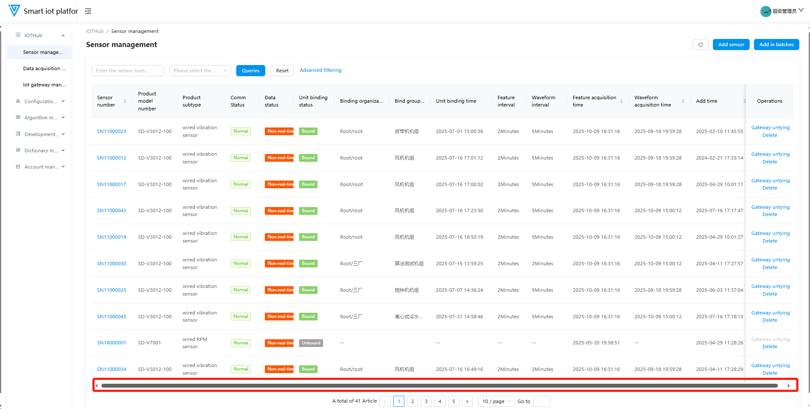Expand the Configuration sidebar menu
The image size is (810, 409).
[40, 101]
